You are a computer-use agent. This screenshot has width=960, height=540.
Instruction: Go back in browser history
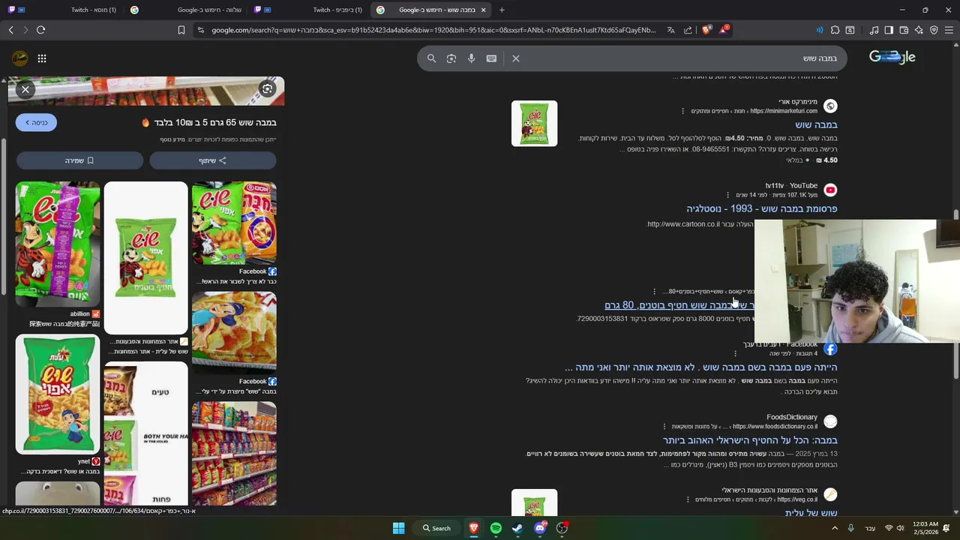click(x=10, y=30)
